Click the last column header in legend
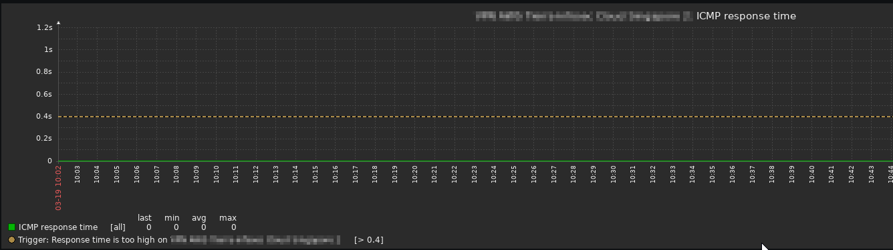The height and width of the screenshot is (250, 893). (x=144, y=218)
